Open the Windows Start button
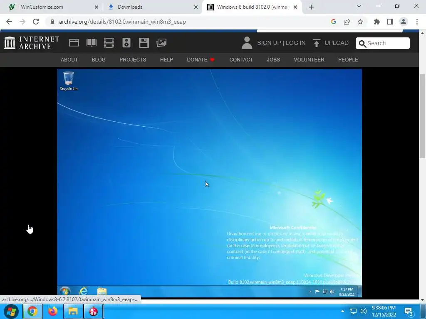This screenshot has height=319, width=426. pos(11,311)
